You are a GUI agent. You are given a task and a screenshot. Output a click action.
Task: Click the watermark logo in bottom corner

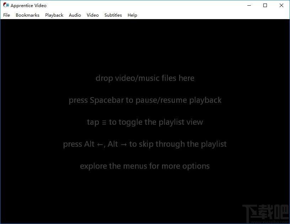tap(266, 214)
